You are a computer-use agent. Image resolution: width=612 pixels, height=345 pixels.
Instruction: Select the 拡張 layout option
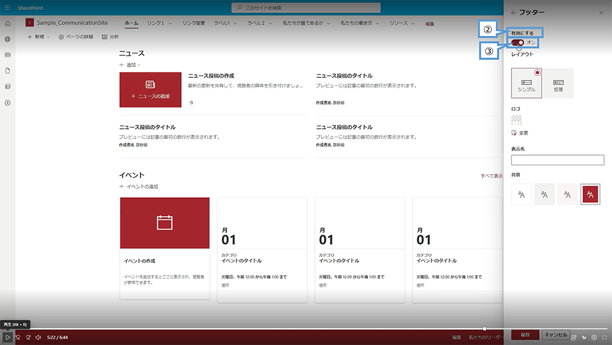pos(558,83)
